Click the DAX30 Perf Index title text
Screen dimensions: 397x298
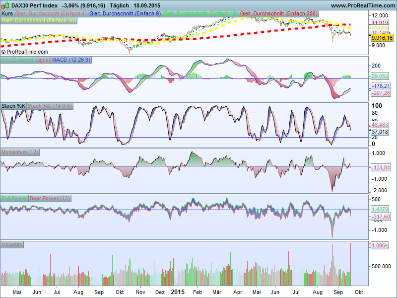pos(34,5)
